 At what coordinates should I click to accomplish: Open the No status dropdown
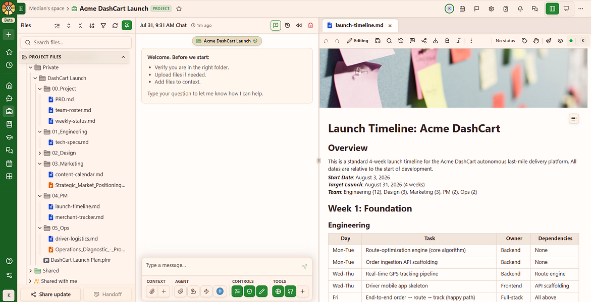505,41
